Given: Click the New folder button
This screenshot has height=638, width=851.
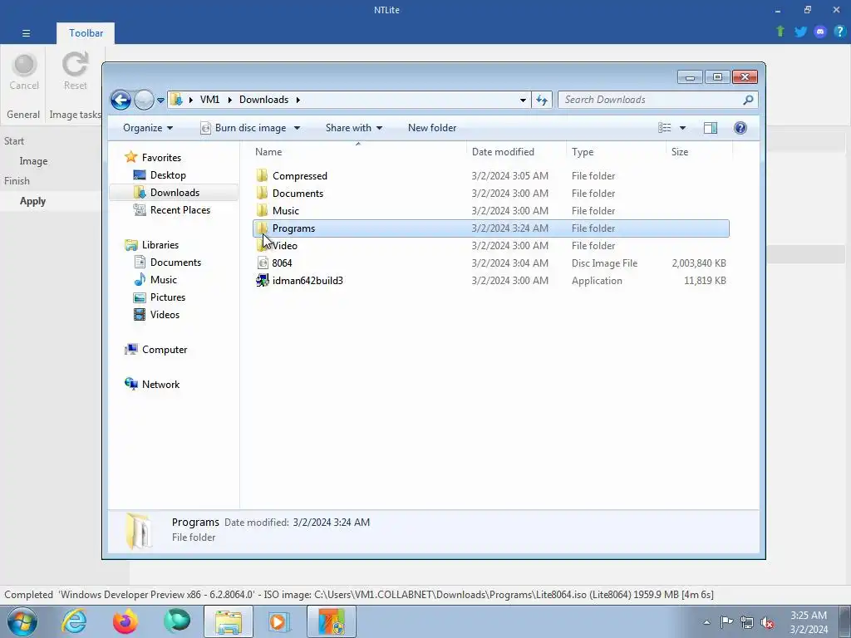Looking at the screenshot, I should [x=432, y=128].
